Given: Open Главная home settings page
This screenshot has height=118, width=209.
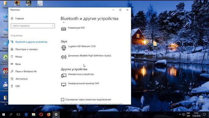Looking at the screenshot, I should pos(20,18).
